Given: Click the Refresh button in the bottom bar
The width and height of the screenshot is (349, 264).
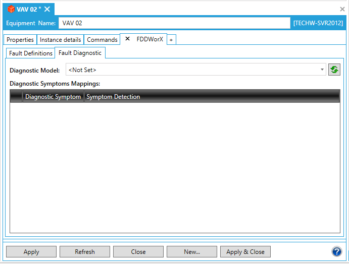Looking at the screenshot, I should click(84, 252).
